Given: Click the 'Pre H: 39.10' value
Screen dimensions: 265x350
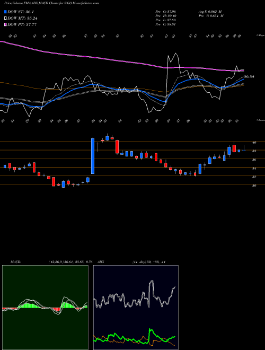Looking at the screenshot, I should click(166, 15).
